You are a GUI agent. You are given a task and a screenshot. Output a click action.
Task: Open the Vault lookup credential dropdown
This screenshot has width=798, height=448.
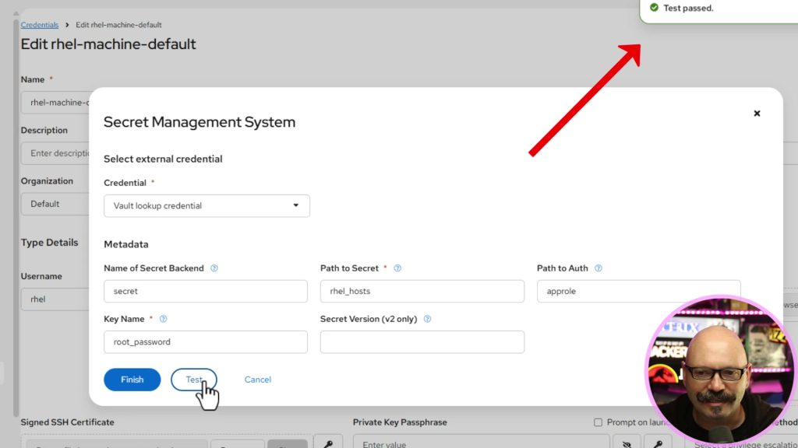(207, 205)
